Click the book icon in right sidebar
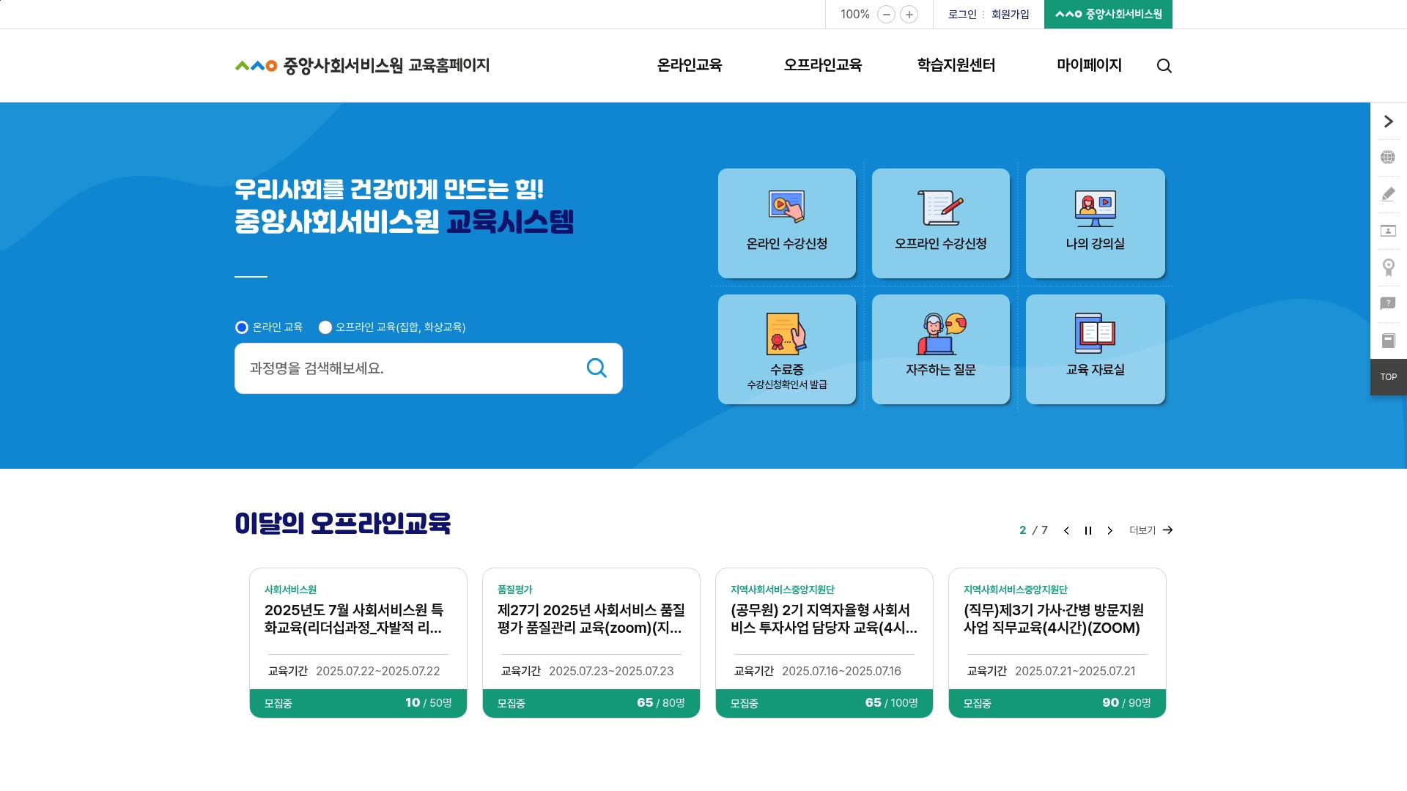This screenshot has width=1407, height=791. pyautogui.click(x=1388, y=341)
